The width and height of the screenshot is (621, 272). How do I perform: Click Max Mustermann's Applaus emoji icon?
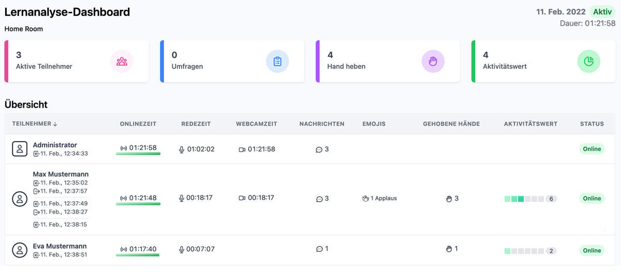tap(365, 199)
